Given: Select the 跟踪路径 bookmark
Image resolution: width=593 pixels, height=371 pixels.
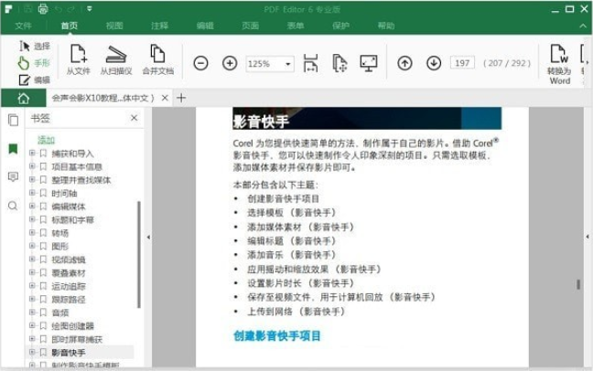Looking at the screenshot, I should 69,299.
